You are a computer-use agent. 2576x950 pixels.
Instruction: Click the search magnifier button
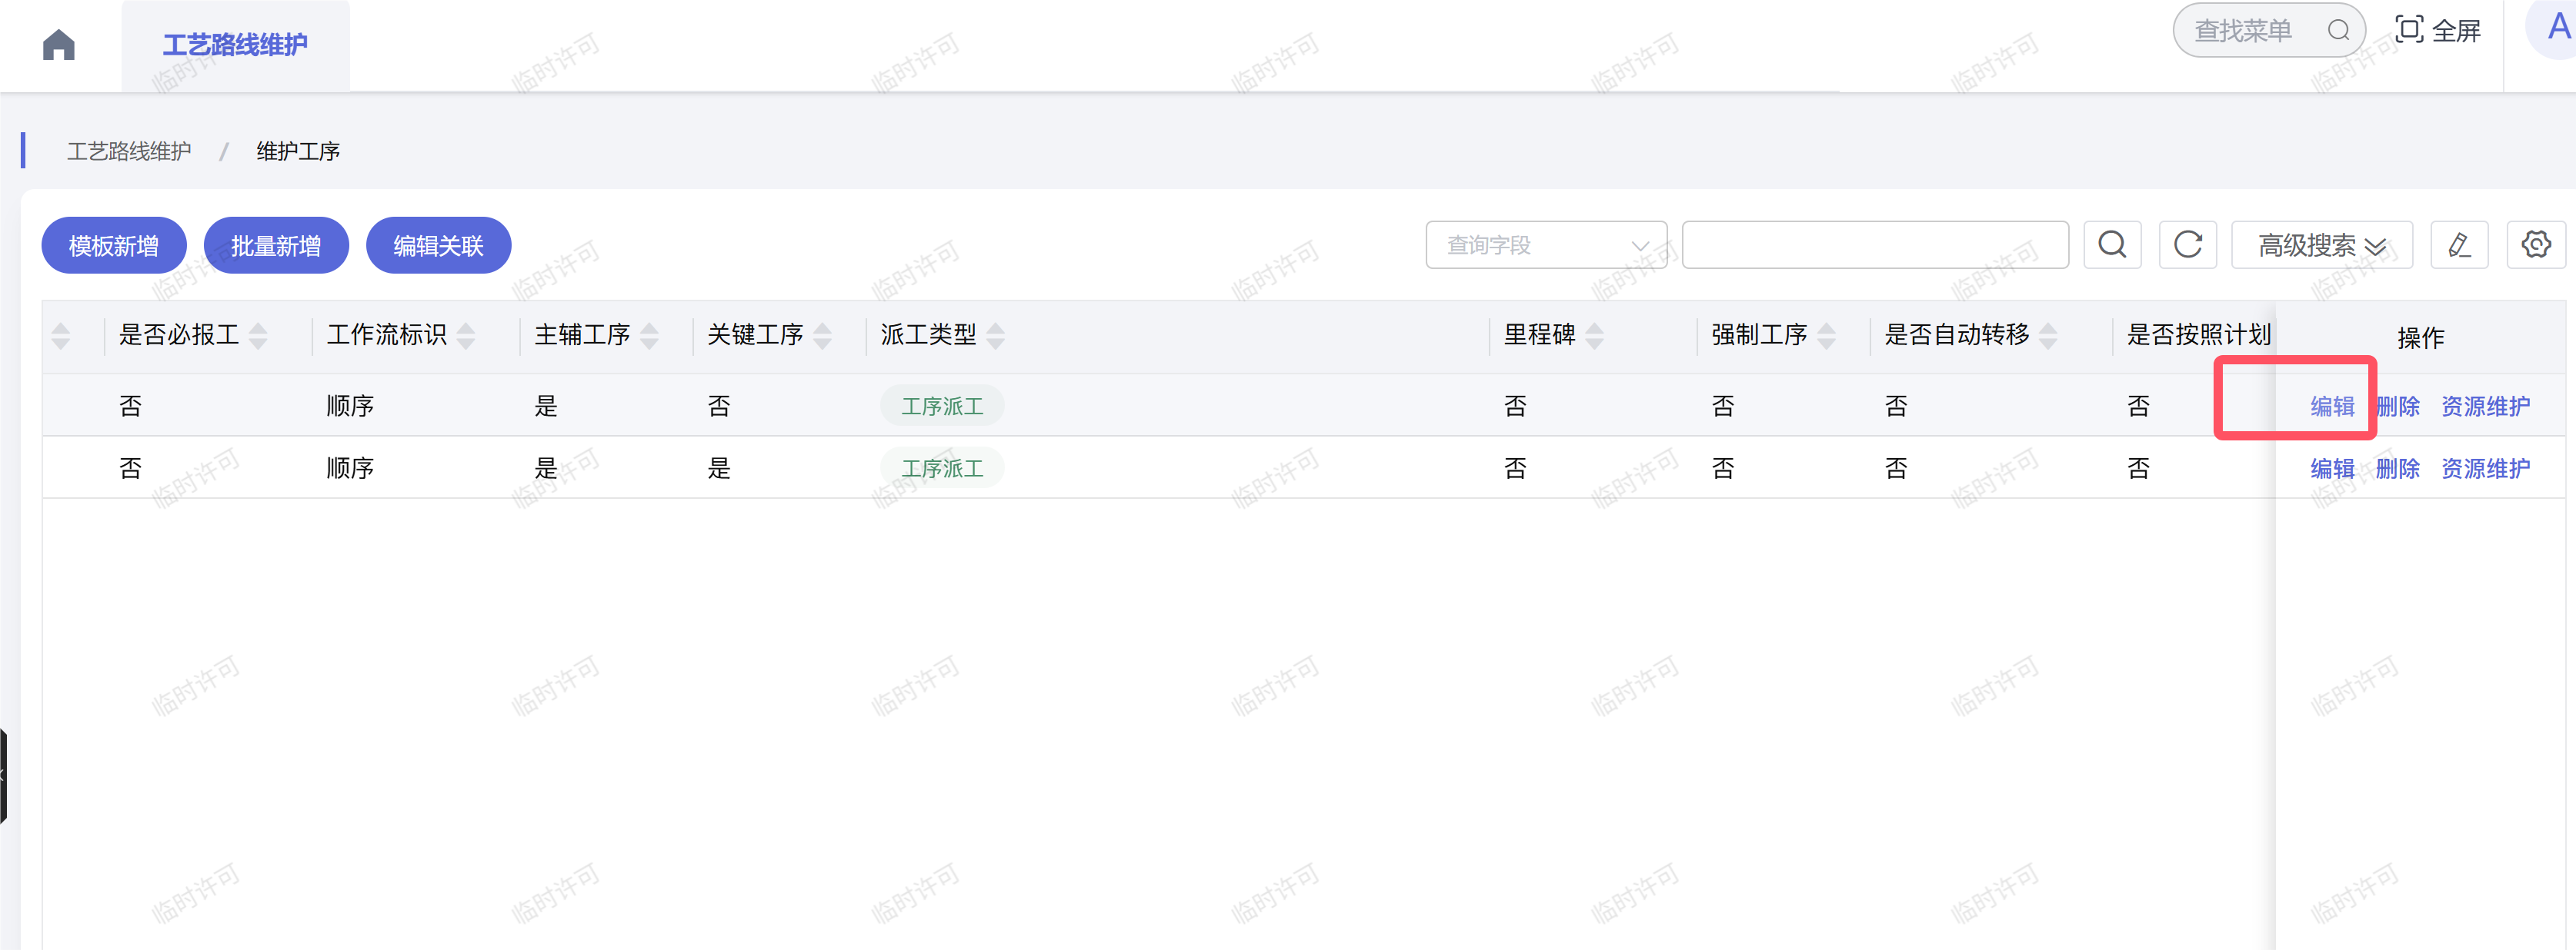coord(2112,244)
